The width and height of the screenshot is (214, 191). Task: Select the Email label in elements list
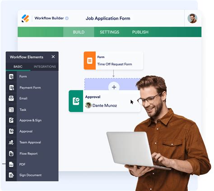(x=23, y=98)
